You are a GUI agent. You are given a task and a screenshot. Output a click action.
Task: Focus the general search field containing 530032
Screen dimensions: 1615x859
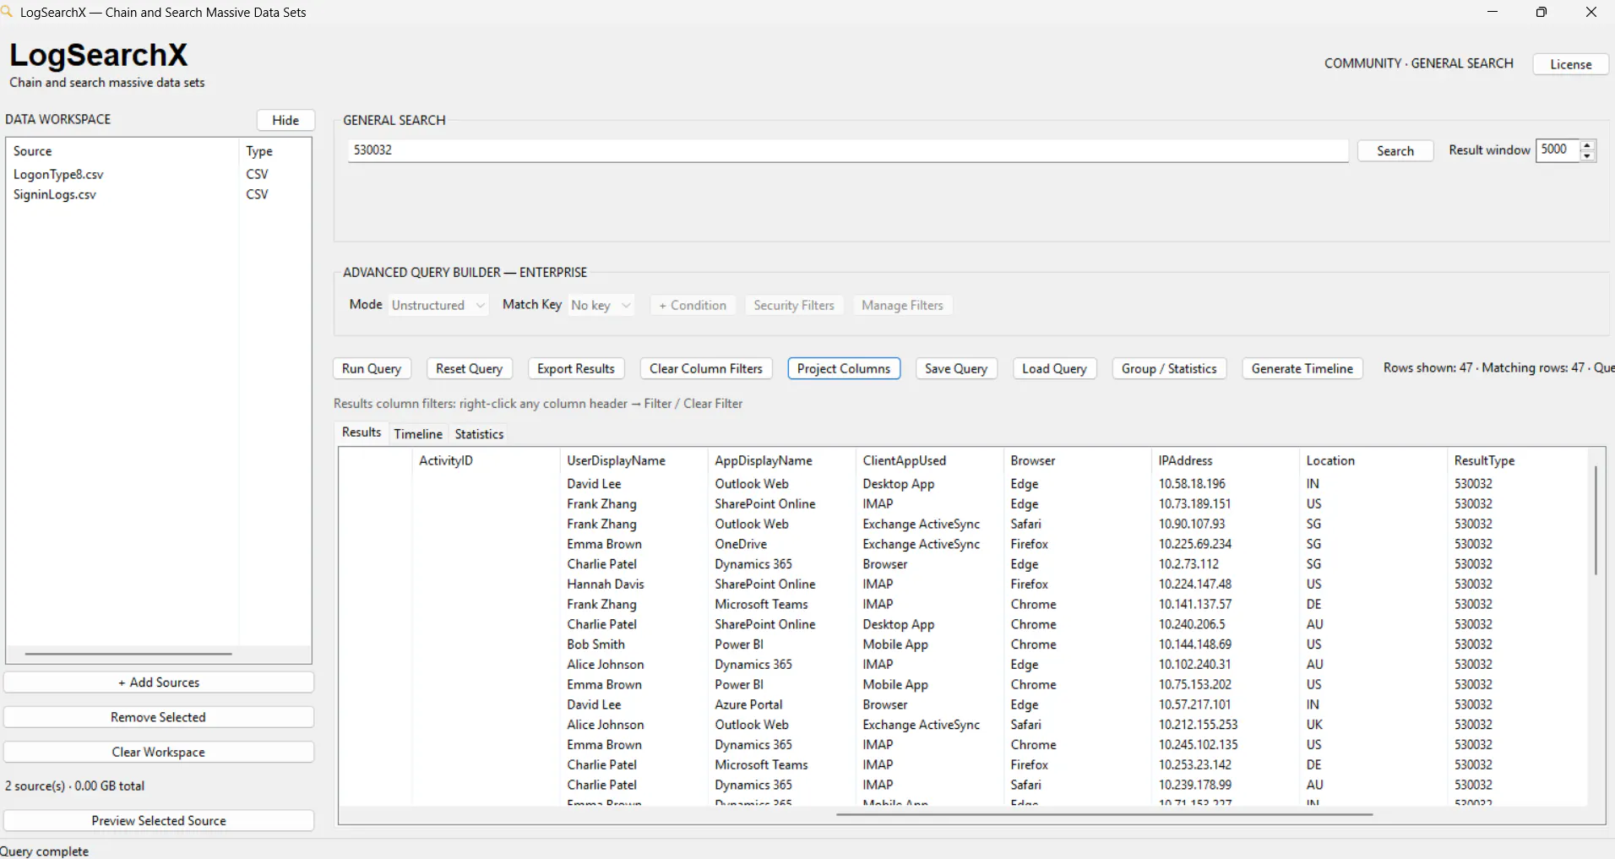tap(848, 150)
